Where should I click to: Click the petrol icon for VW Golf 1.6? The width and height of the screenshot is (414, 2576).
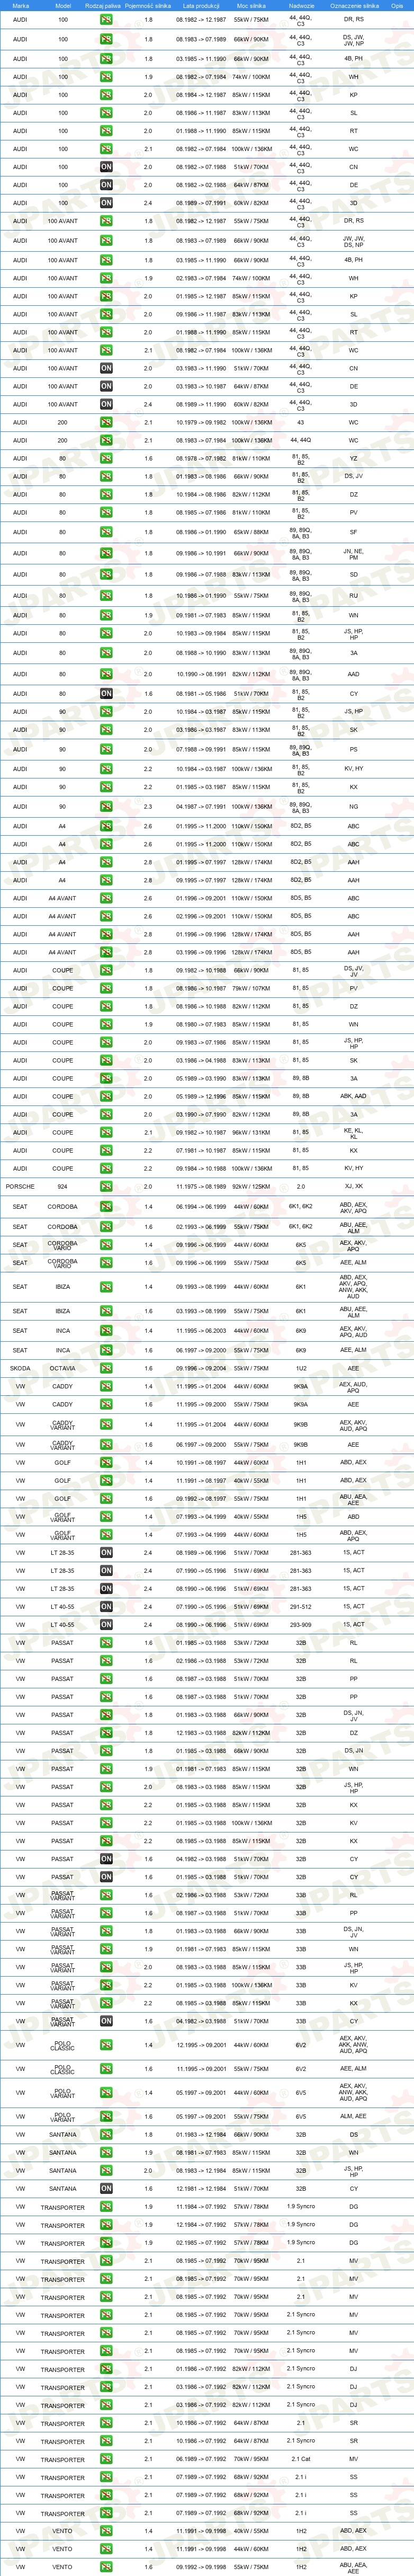[x=106, y=1498]
